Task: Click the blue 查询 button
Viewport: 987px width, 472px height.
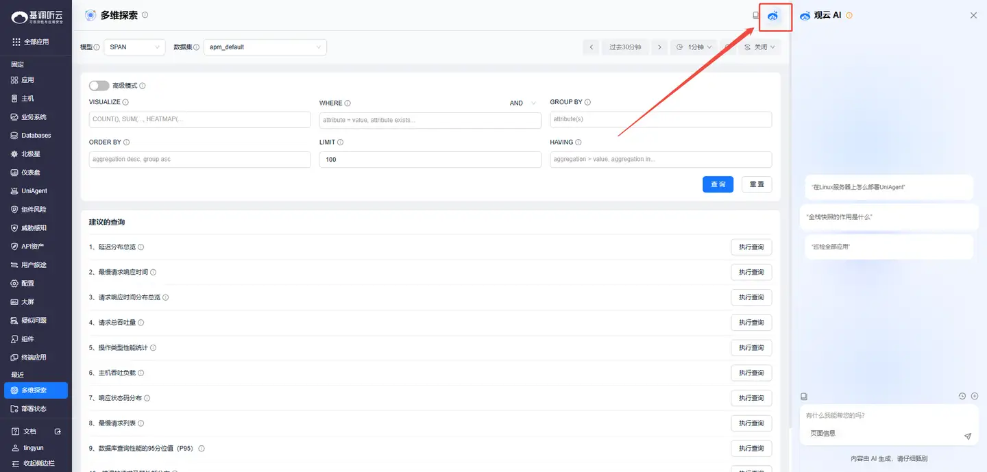Action: pyautogui.click(x=718, y=184)
